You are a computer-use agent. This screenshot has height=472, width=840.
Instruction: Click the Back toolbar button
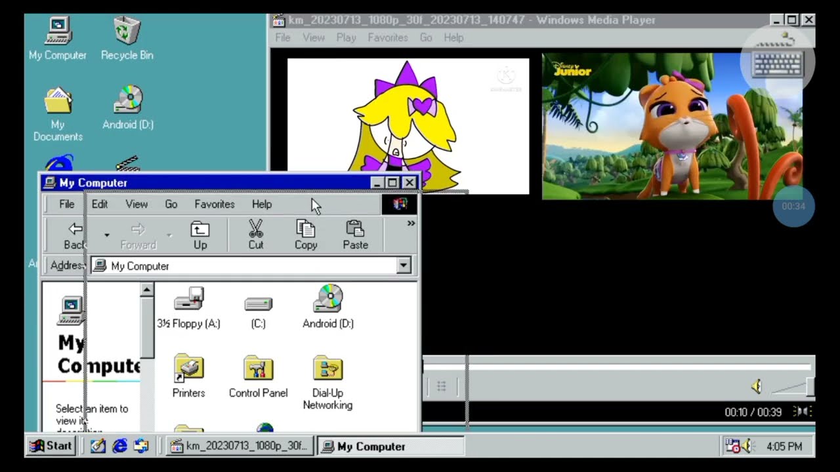75,235
